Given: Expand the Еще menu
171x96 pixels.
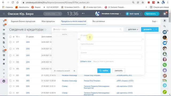Looking at the screenshot, I should click(x=155, y=21).
